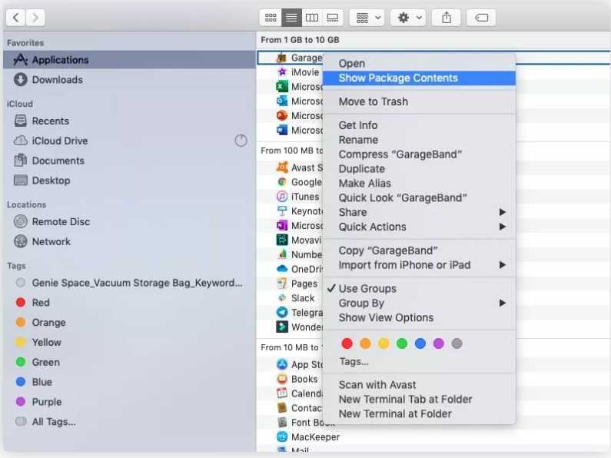Choose Scan with Avast
Viewport: 611px width, 458px height.
(420, 385)
